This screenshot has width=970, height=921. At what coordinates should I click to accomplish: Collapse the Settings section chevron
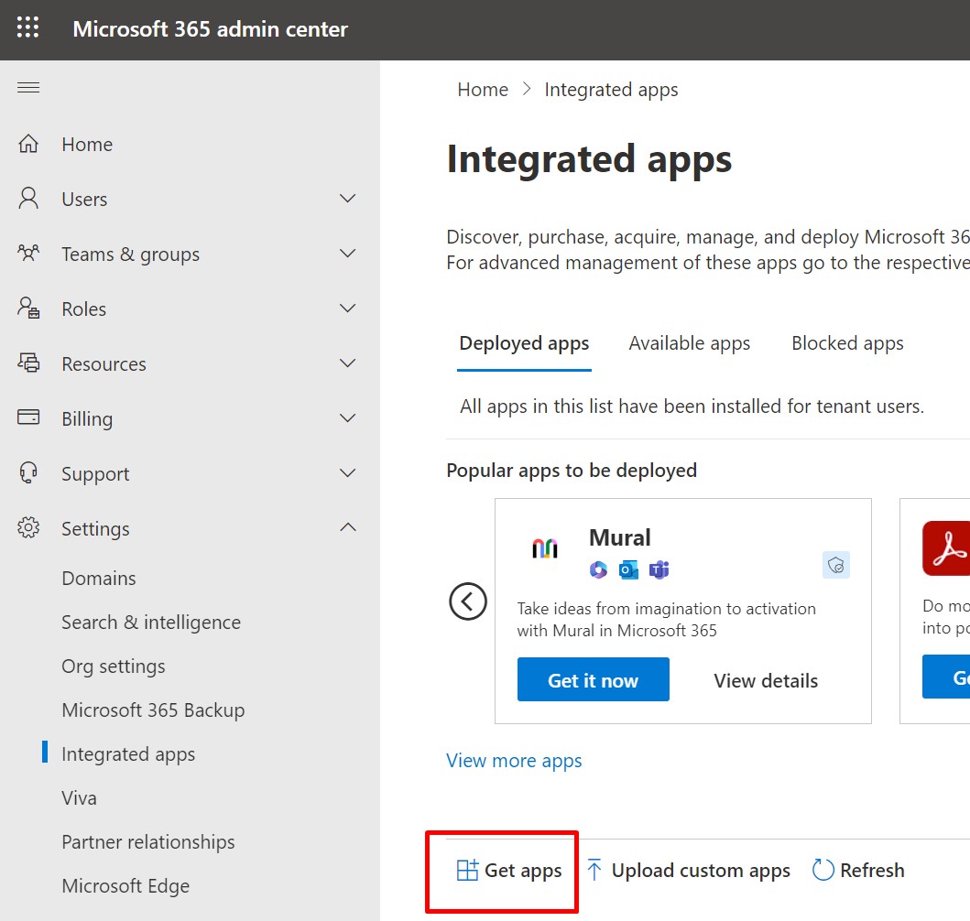click(348, 527)
